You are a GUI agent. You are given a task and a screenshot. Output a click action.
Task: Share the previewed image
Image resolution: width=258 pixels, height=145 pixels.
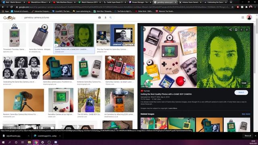[x=230, y=30]
